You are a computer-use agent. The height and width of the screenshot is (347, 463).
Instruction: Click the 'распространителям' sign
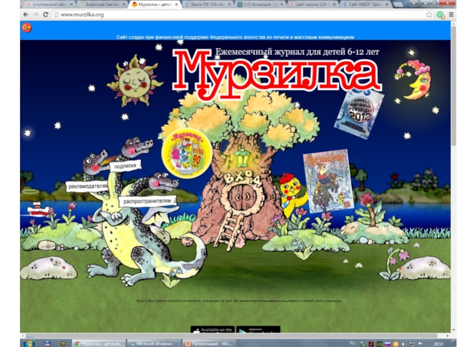coord(147,201)
